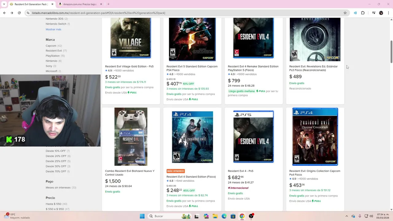Click the address bar URL field
Viewport: 393px width, 221px height.
[x=184, y=13]
